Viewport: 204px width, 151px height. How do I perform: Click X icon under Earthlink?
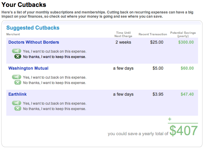click(x=18, y=109)
